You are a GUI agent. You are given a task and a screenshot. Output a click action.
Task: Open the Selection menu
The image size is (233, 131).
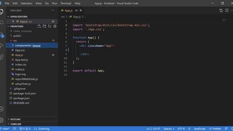[27, 3]
